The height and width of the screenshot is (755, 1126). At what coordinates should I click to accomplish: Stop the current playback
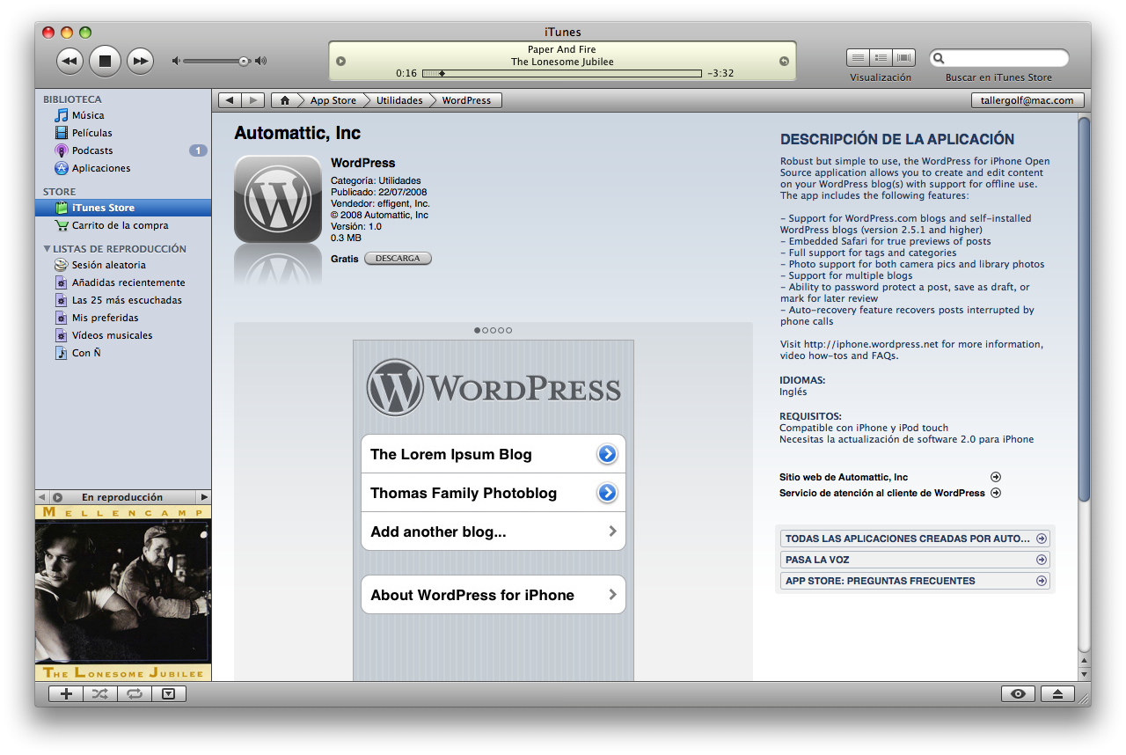(x=105, y=61)
